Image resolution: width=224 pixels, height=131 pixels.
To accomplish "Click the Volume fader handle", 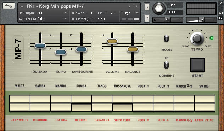I will [x=112, y=41].
